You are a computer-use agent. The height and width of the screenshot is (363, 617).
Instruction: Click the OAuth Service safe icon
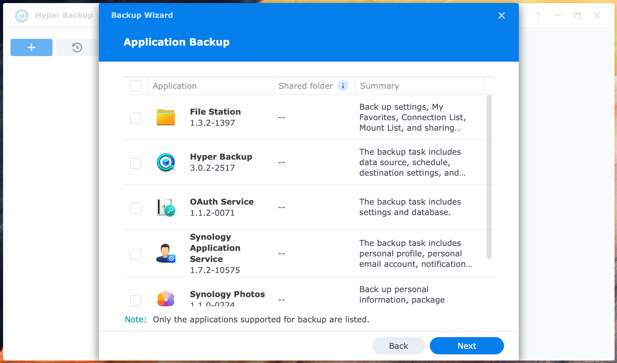click(x=166, y=207)
